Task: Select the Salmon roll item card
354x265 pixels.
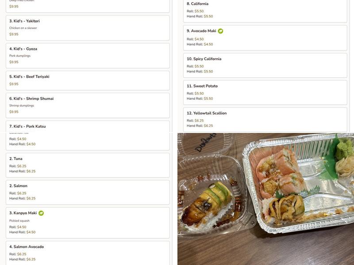Action: coord(88,193)
